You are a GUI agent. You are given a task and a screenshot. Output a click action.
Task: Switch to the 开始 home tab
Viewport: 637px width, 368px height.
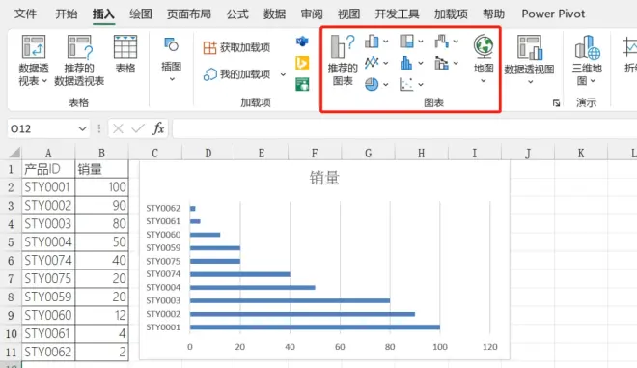click(67, 14)
